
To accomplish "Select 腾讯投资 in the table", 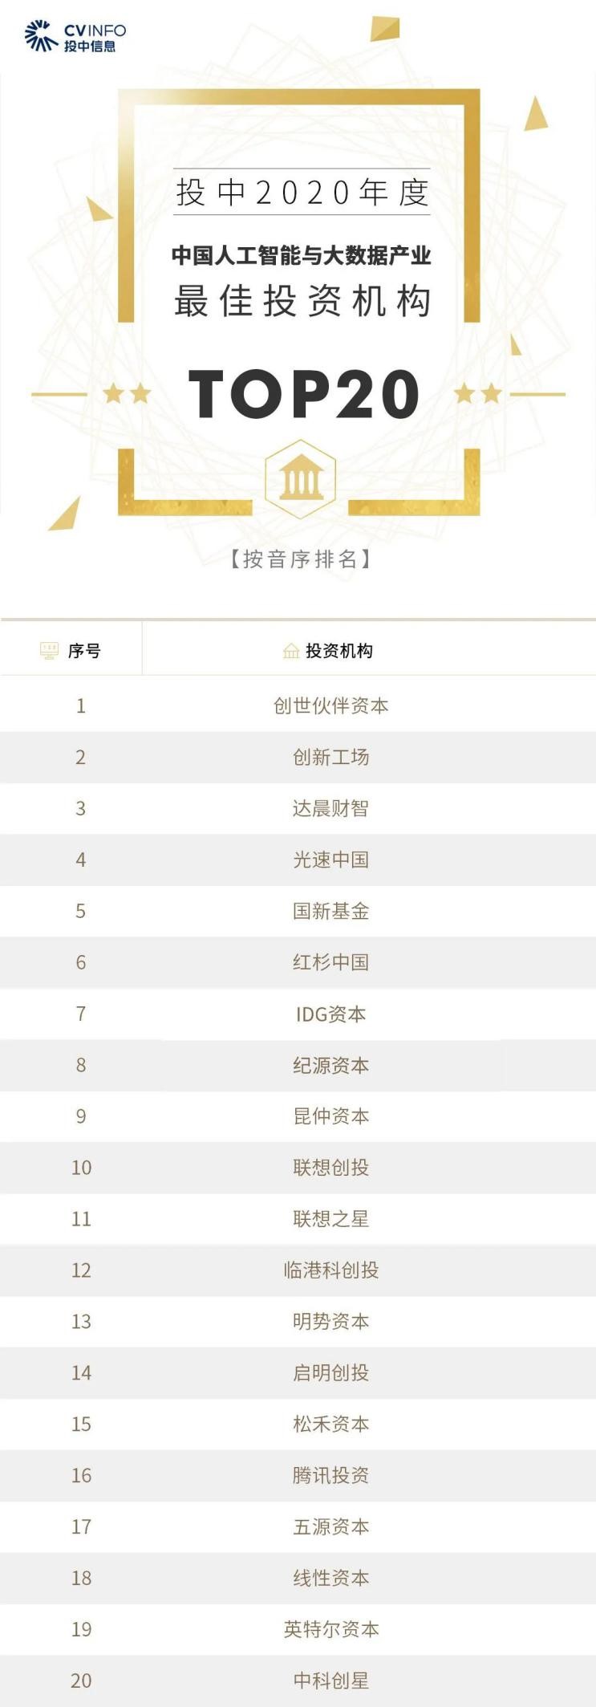I will coord(330,1475).
